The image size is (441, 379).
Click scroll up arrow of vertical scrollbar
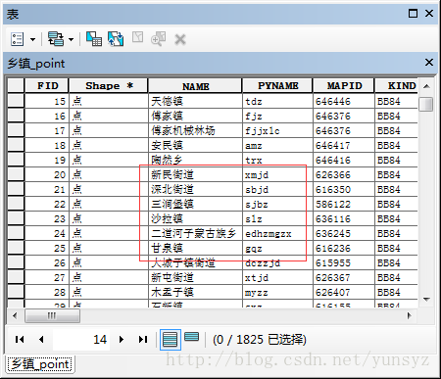426,86
